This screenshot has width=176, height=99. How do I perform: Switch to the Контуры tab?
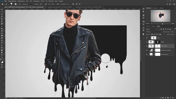pos(153,26)
